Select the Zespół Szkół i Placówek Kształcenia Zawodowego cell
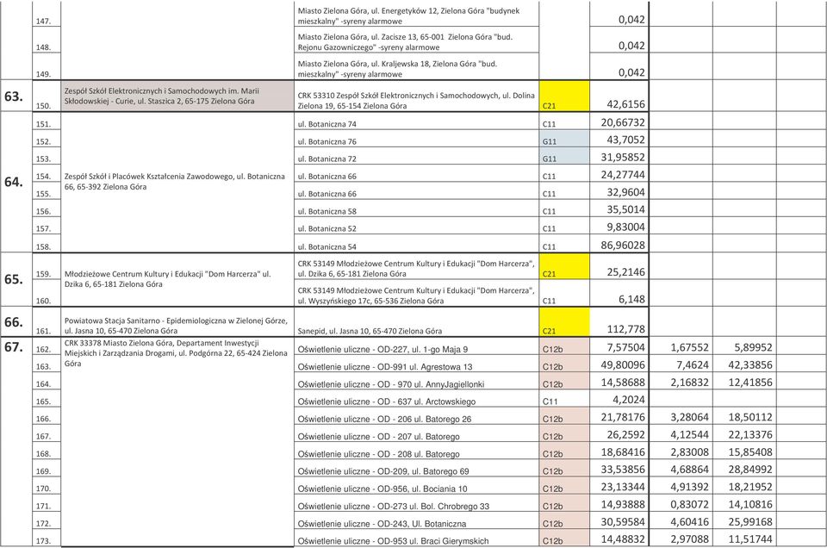This screenshot has width=827, height=548. coord(177,183)
